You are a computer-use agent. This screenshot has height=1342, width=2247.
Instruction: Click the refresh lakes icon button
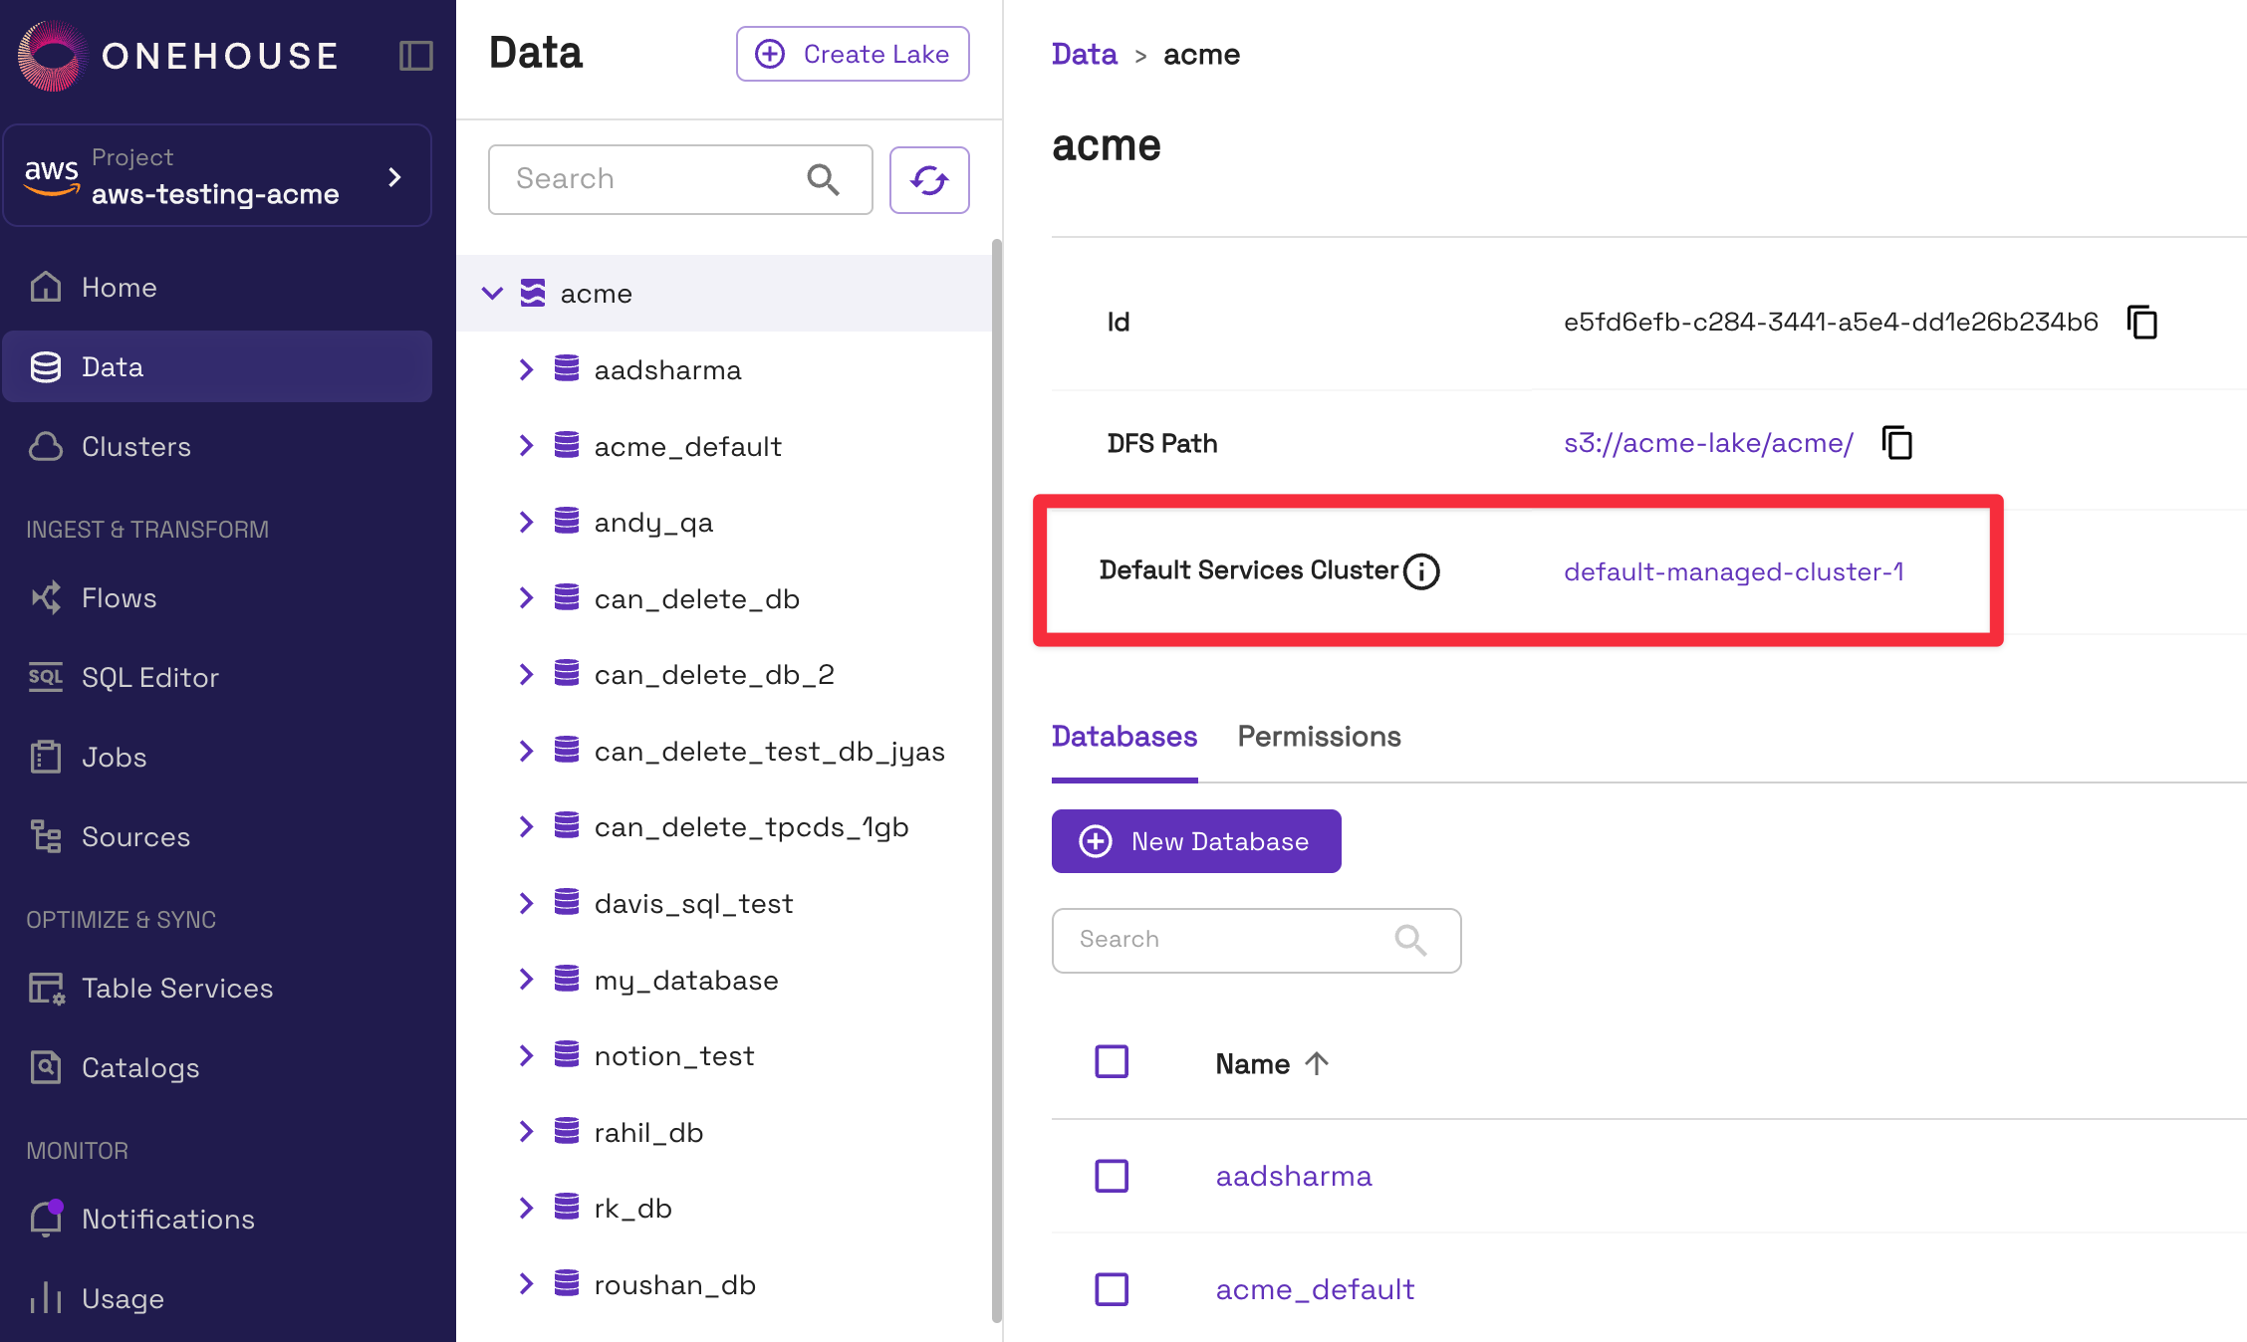(928, 180)
